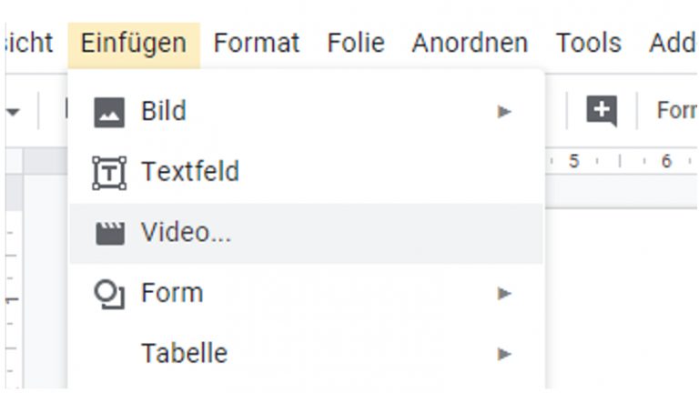Click the add comment toolbar icon
This screenshot has width=699, height=393.
(601, 111)
